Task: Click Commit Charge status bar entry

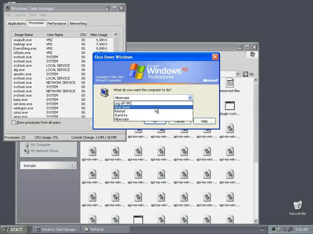Action: (94, 137)
